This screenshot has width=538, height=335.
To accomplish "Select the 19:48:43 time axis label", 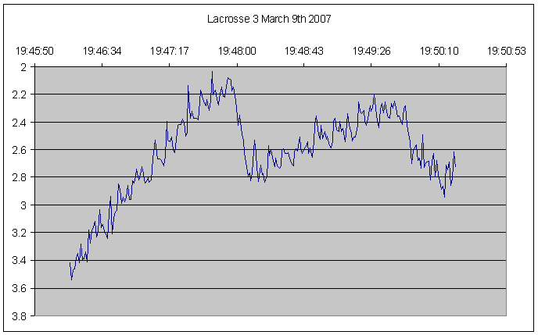I will 303,51.
